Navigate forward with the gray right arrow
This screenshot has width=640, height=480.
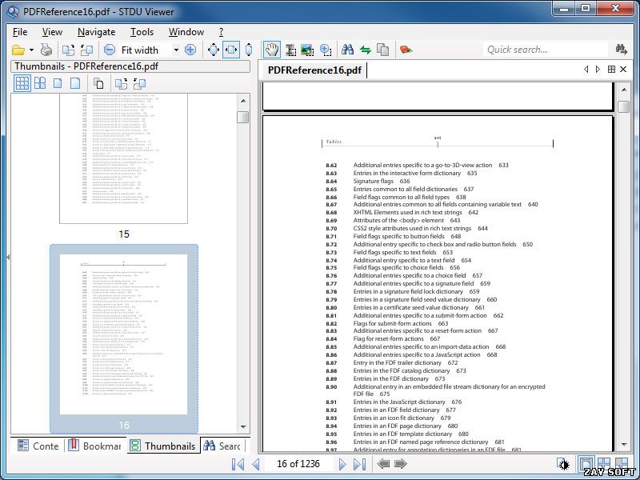[x=401, y=464]
